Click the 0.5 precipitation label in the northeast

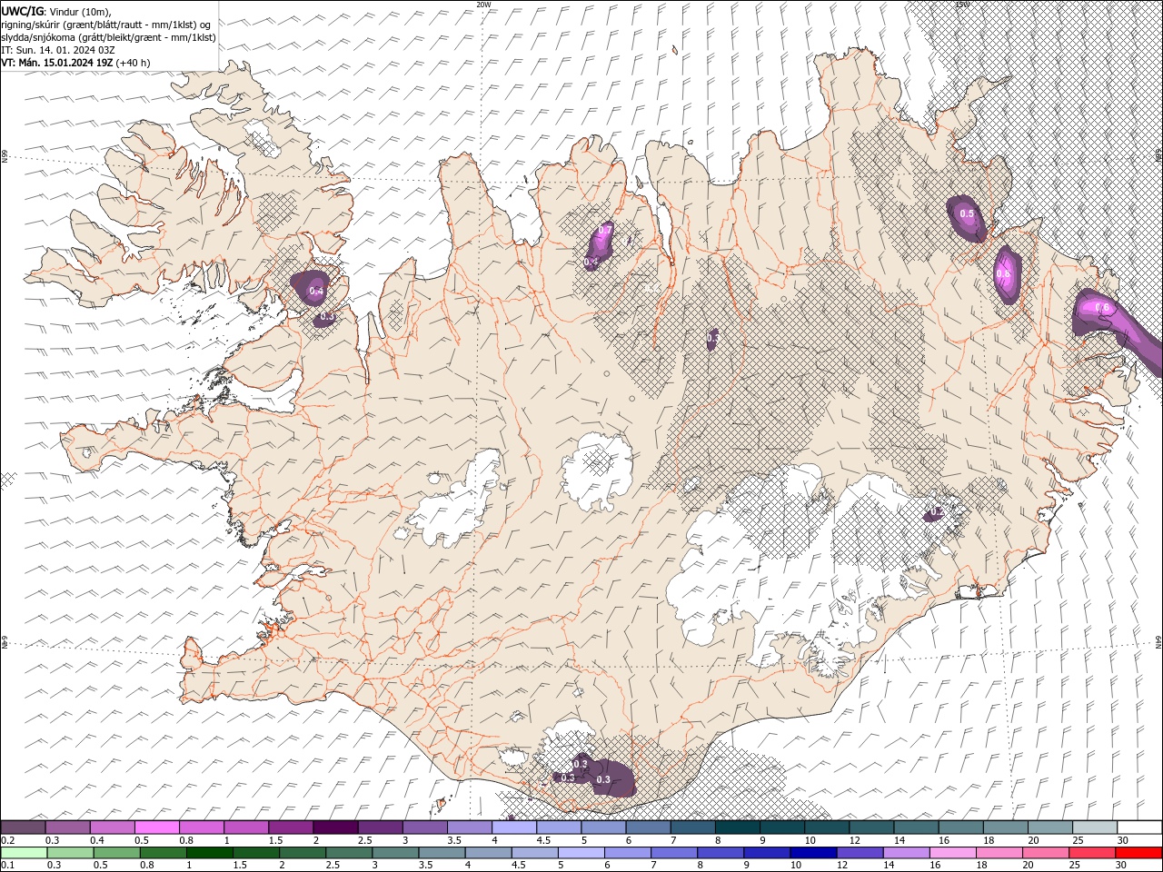click(967, 214)
